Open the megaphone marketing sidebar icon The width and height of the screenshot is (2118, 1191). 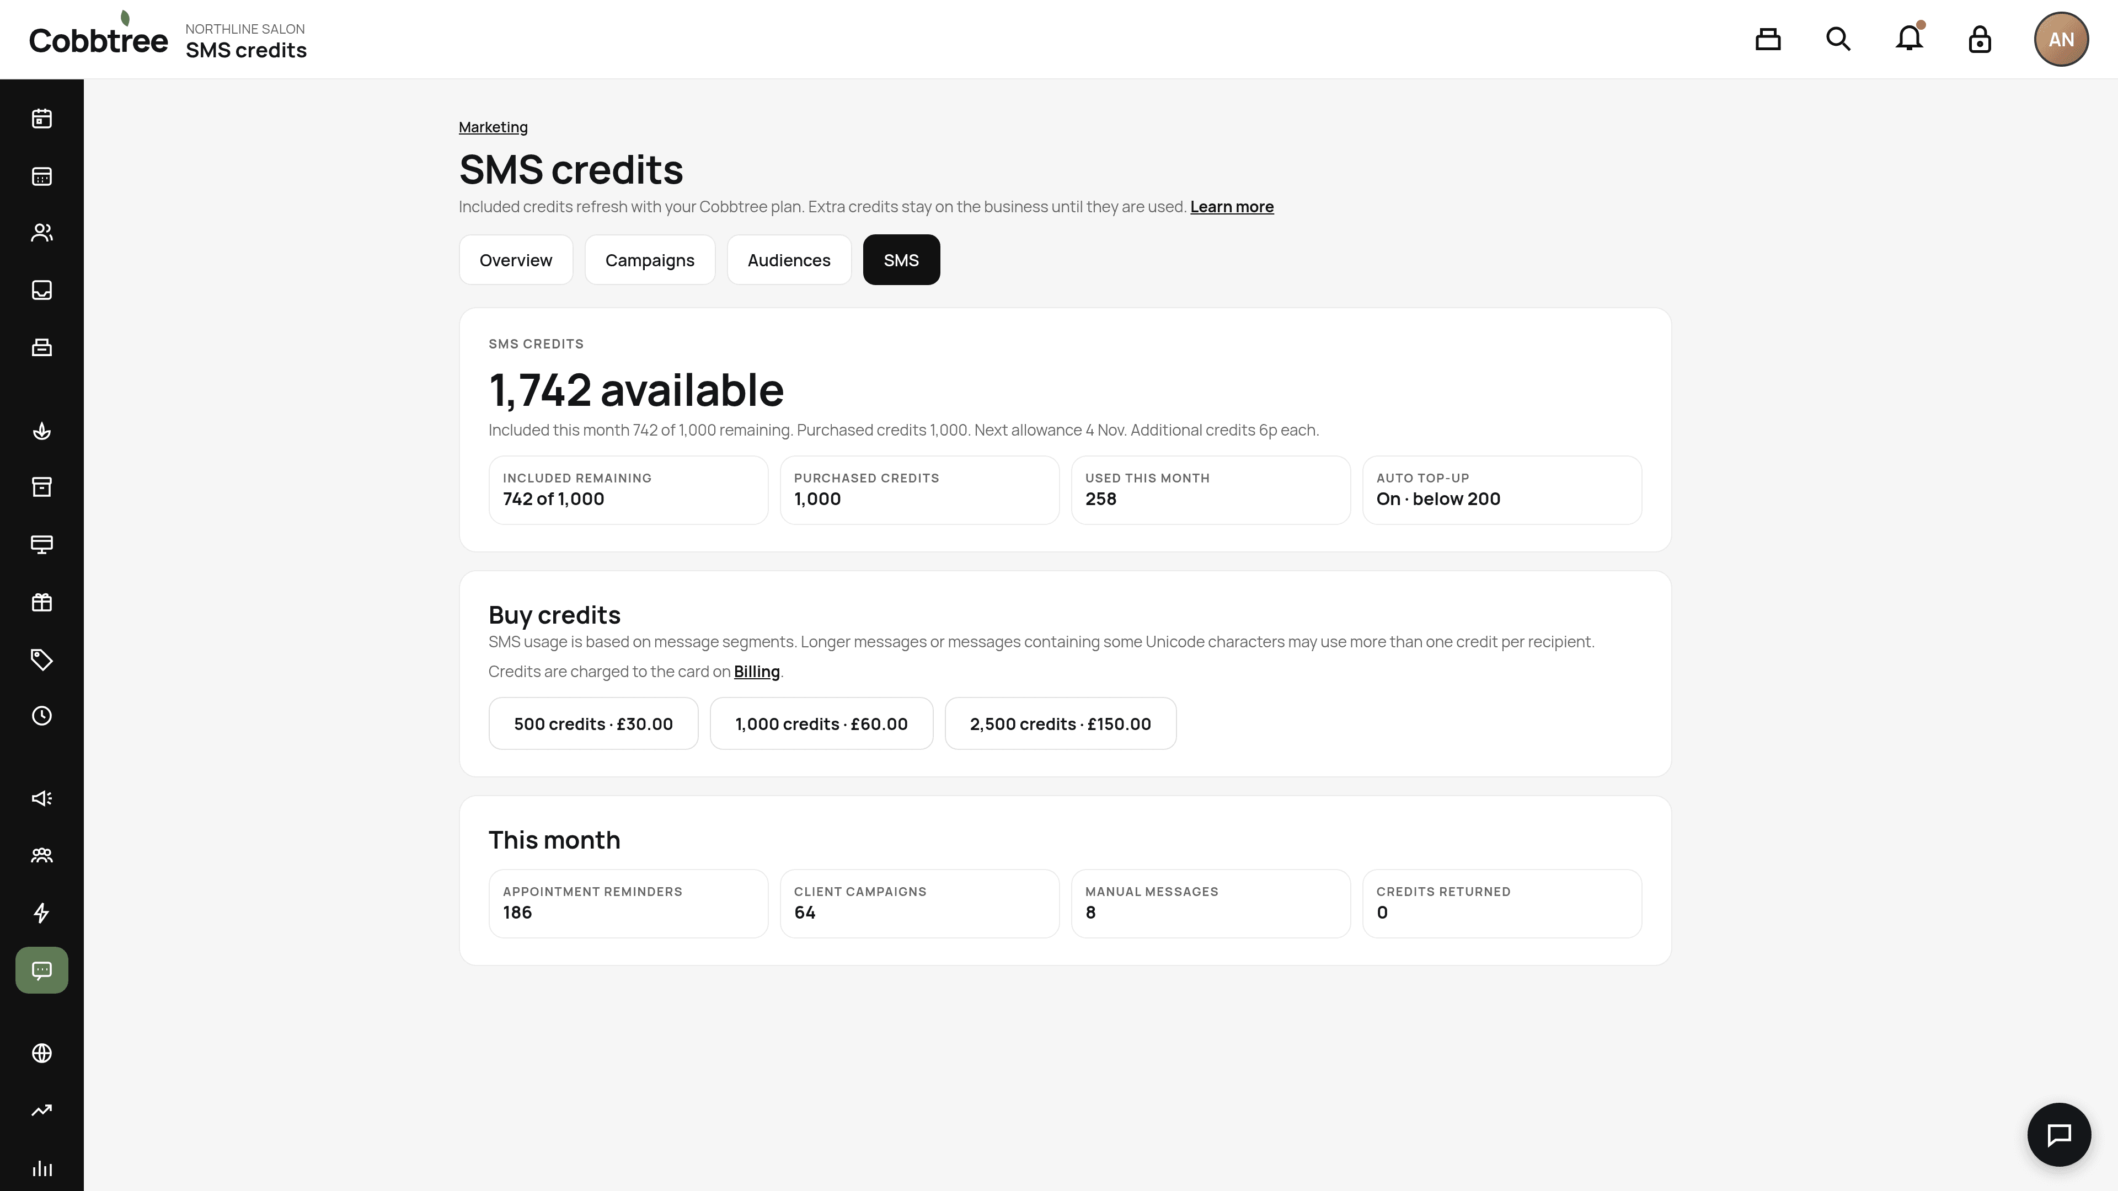tap(42, 798)
